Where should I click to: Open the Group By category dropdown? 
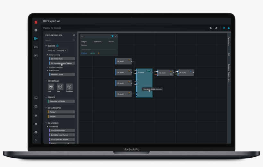click(62, 51)
